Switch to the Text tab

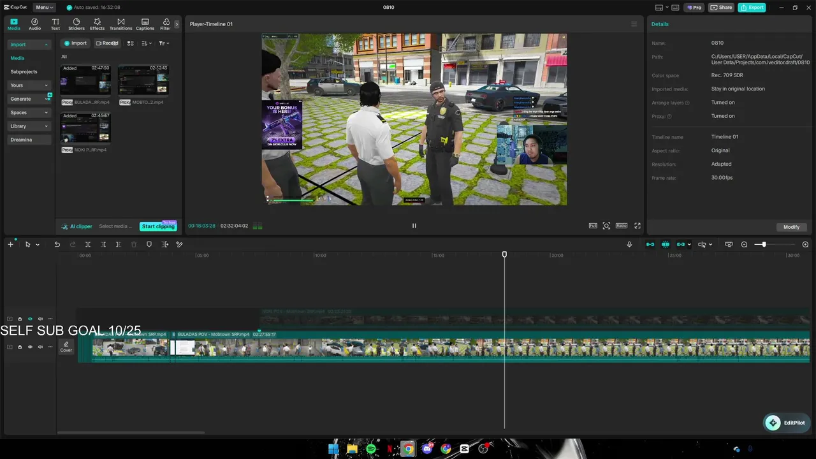55,24
